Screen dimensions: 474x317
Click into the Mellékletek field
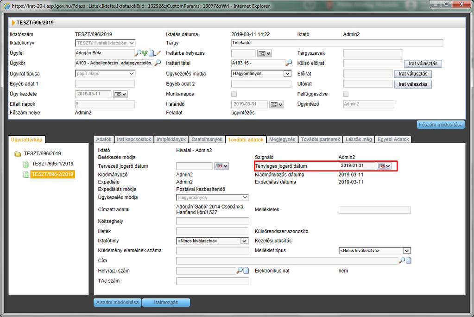(374, 209)
